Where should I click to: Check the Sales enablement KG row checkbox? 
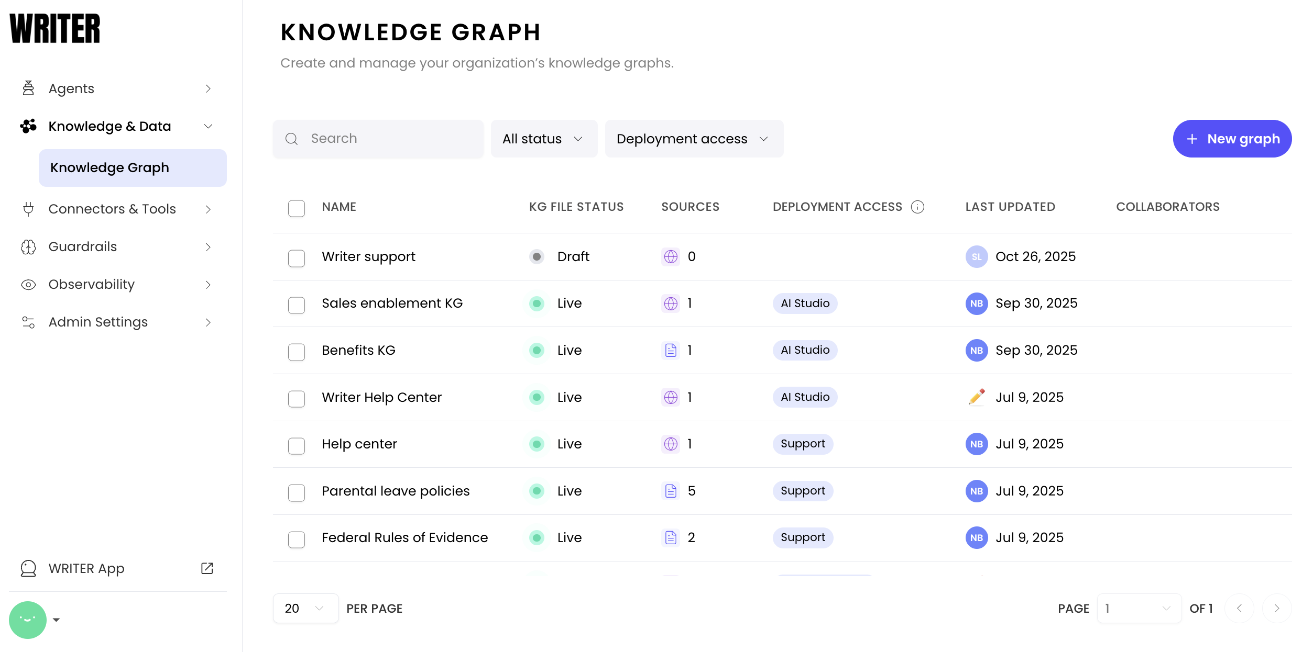coord(297,305)
